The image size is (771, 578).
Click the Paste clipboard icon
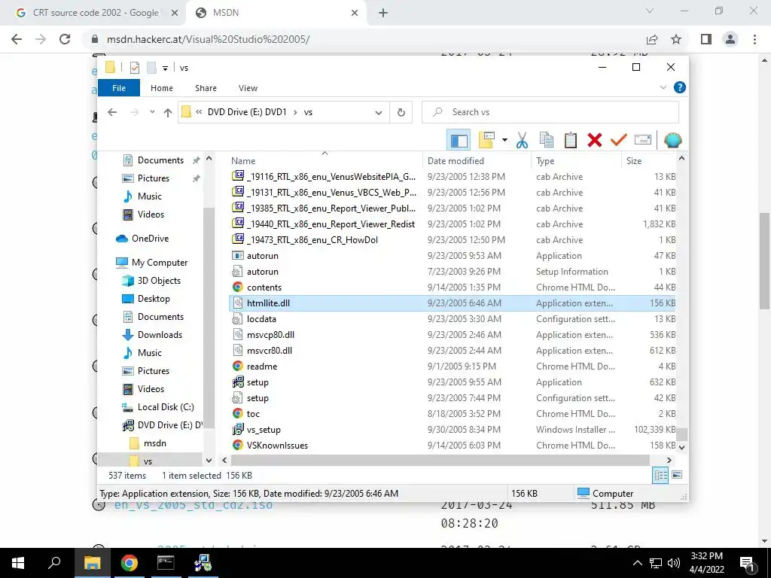[571, 141]
